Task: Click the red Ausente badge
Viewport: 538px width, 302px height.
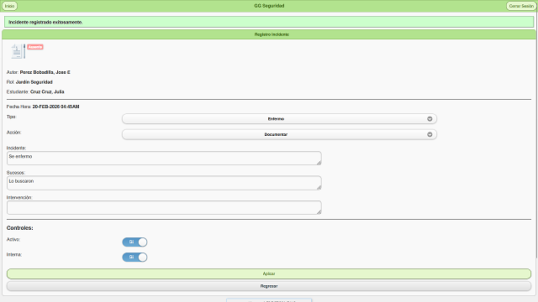Action: coord(35,47)
